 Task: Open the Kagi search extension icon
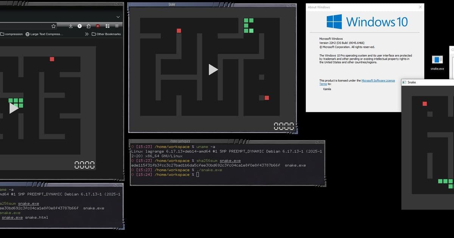coord(79,26)
